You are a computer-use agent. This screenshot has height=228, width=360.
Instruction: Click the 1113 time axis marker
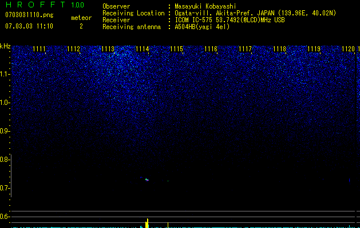pos(108,49)
